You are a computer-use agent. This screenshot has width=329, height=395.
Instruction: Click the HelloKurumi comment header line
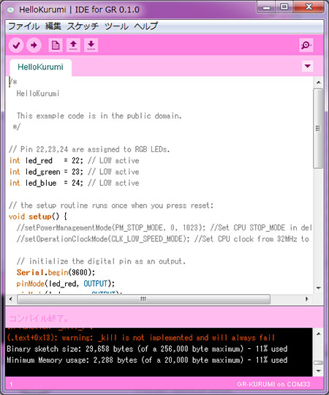[x=38, y=94]
